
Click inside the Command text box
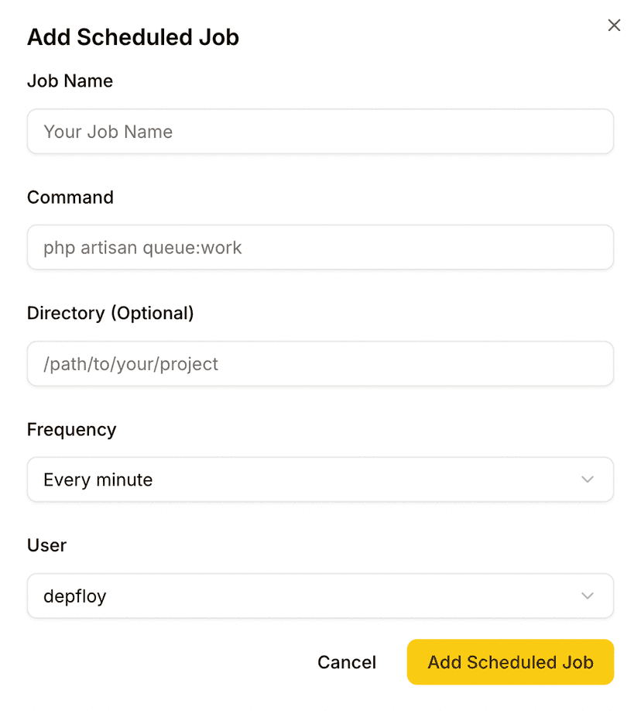click(320, 247)
